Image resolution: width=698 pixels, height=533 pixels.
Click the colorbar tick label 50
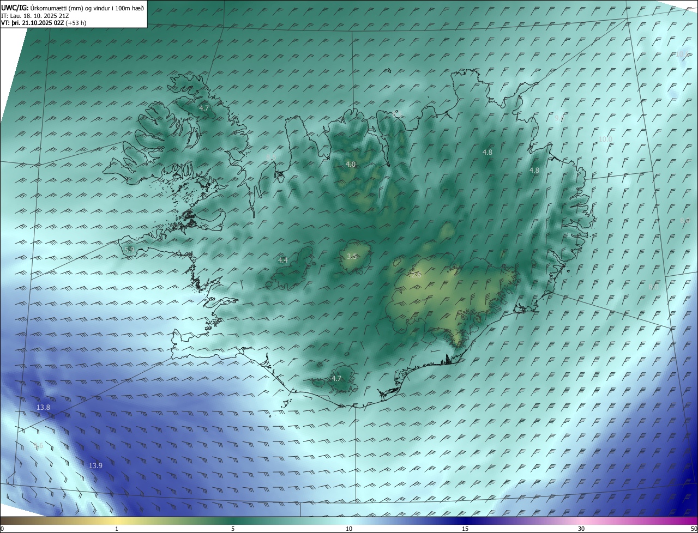[x=694, y=529]
